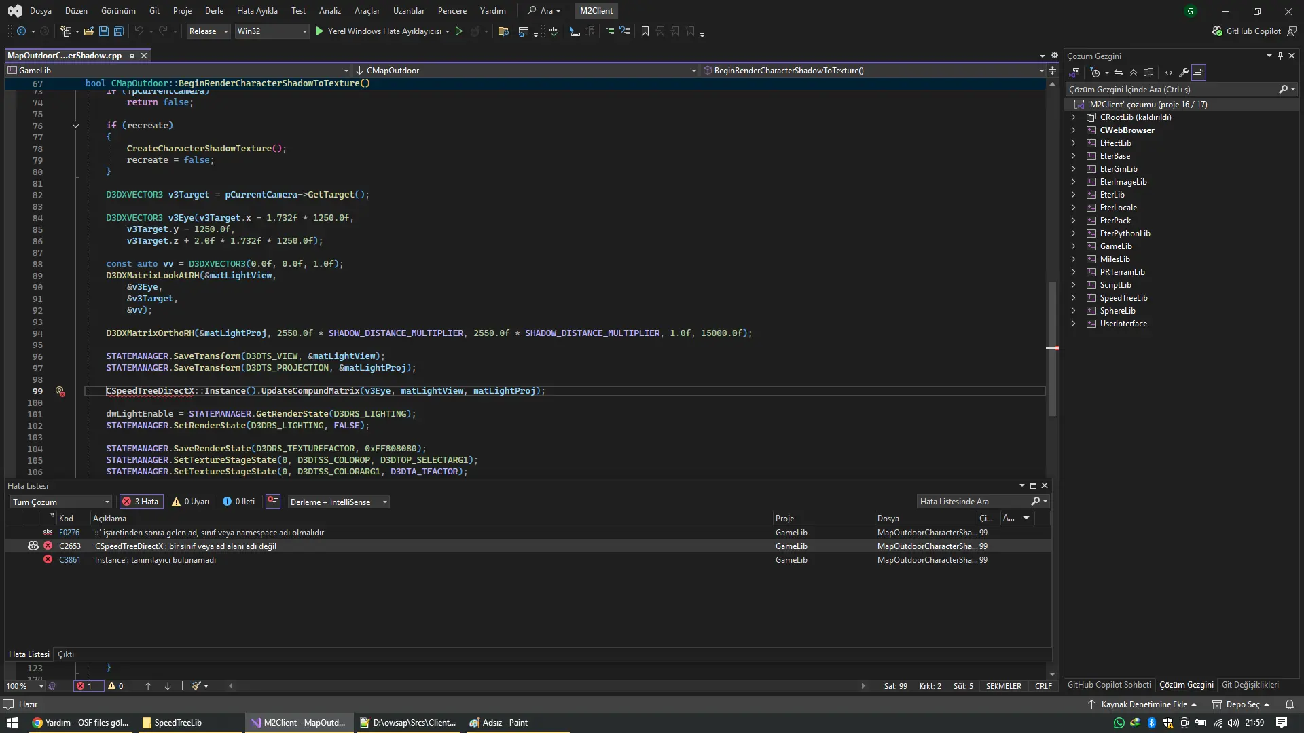The image size is (1304, 733).
Task: Open the Hata Ayıkla menu
Action: click(257, 11)
